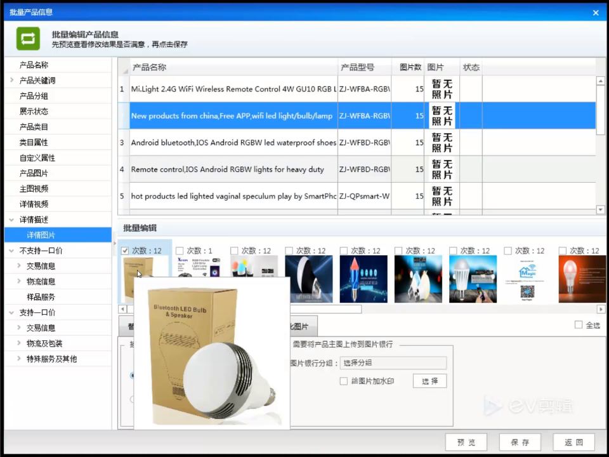This screenshot has height=457, width=609.
Task: Click the 暂无照片 image cell in row 1
Action: (x=442, y=89)
